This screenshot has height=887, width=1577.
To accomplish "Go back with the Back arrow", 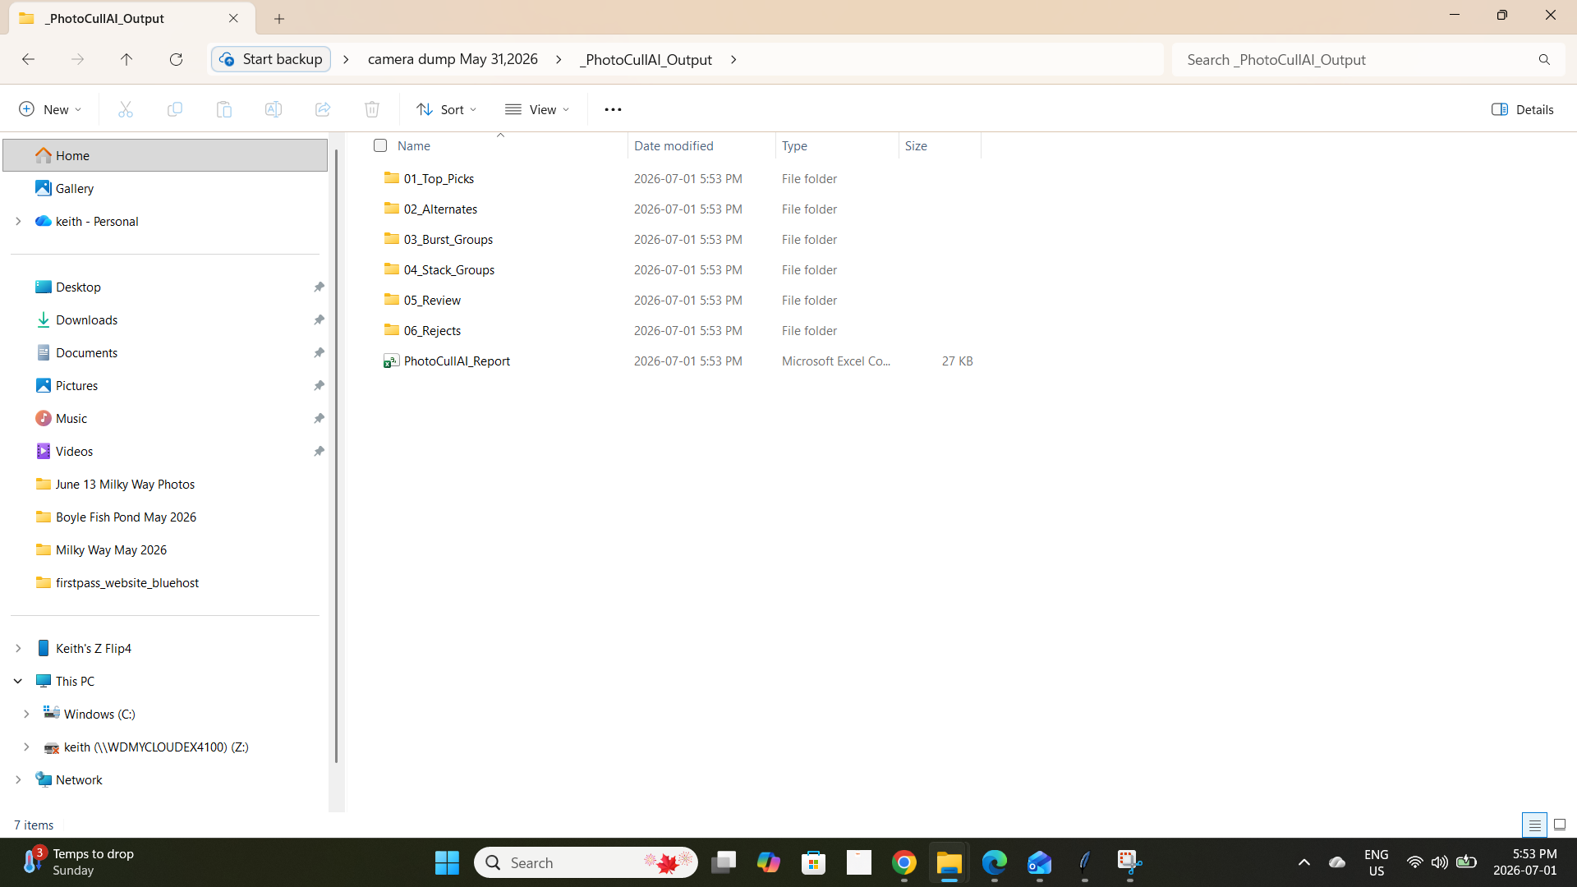I will pyautogui.click(x=28, y=59).
